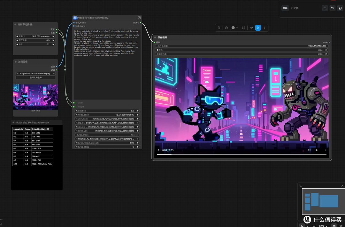Delete the selected node with the trash icon
Screen dimensions: 345x227
(219, 28)
